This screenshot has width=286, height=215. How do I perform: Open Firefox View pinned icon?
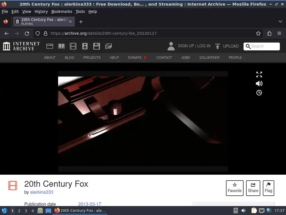6,22
